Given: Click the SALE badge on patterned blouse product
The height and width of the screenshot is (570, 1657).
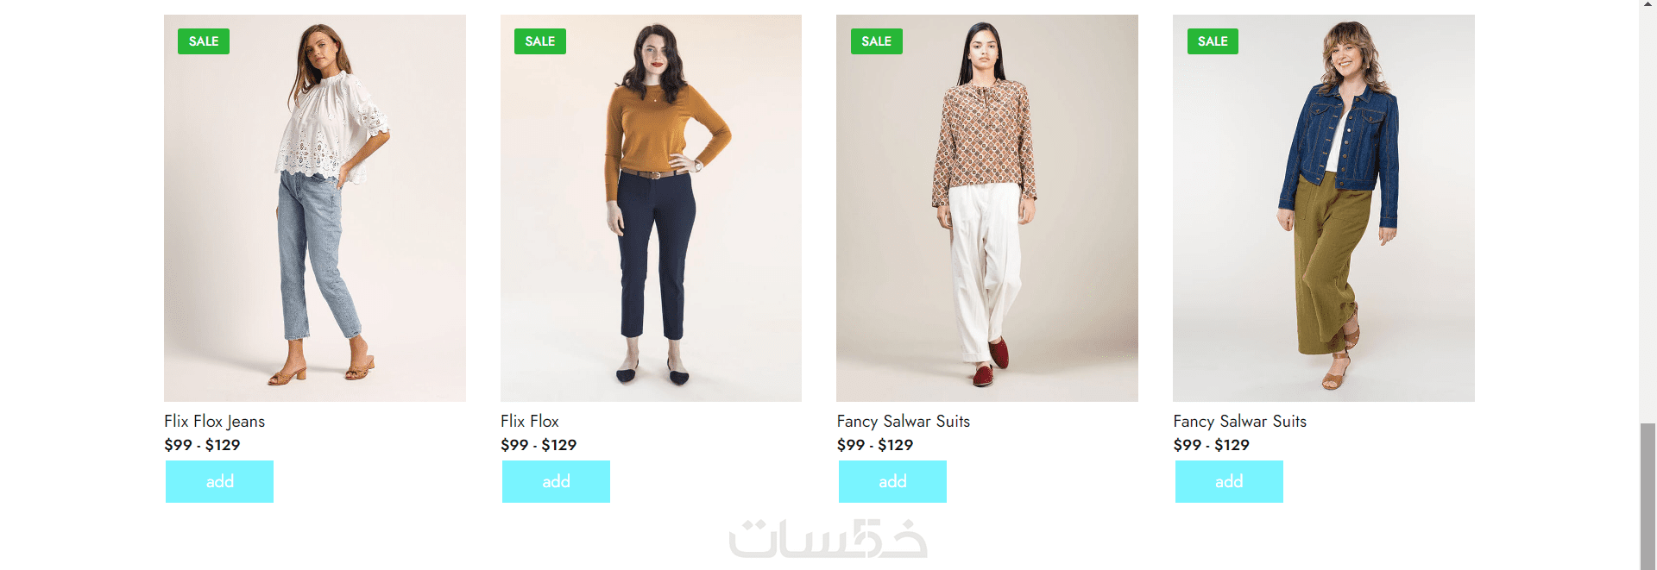Looking at the screenshot, I should point(876,41).
